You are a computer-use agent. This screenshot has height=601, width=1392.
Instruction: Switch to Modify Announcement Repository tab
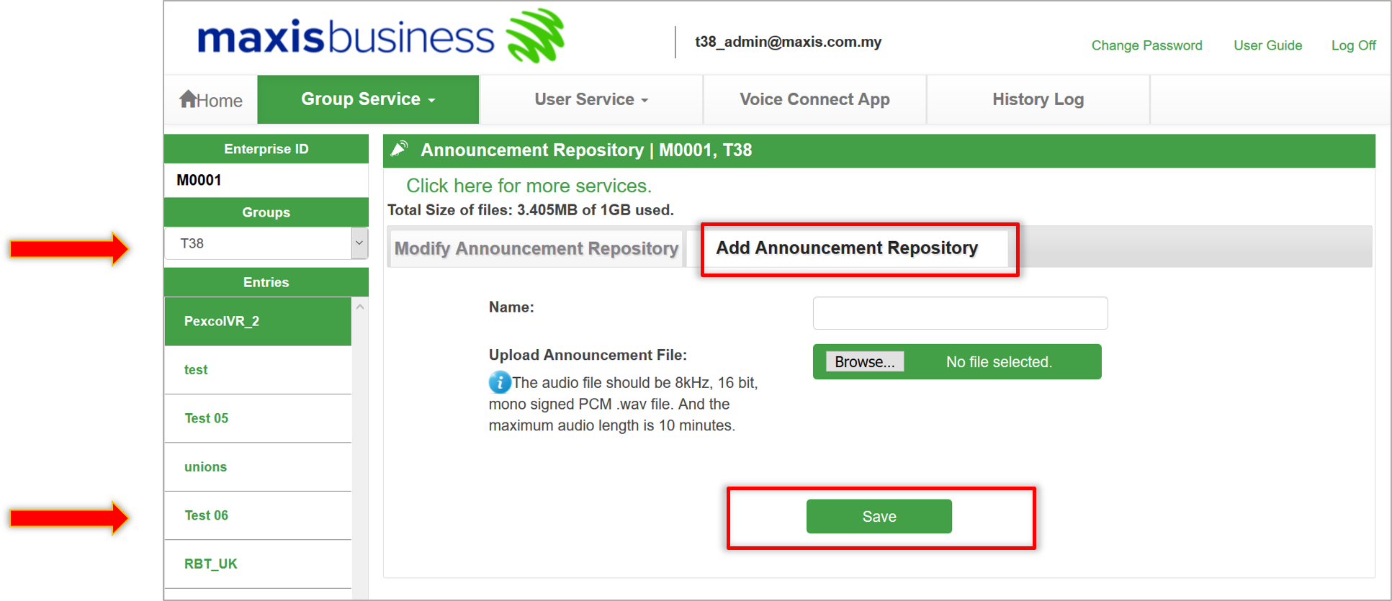pyautogui.click(x=536, y=248)
